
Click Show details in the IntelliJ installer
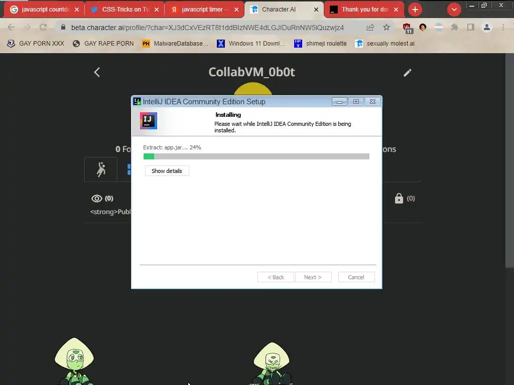pos(167,171)
